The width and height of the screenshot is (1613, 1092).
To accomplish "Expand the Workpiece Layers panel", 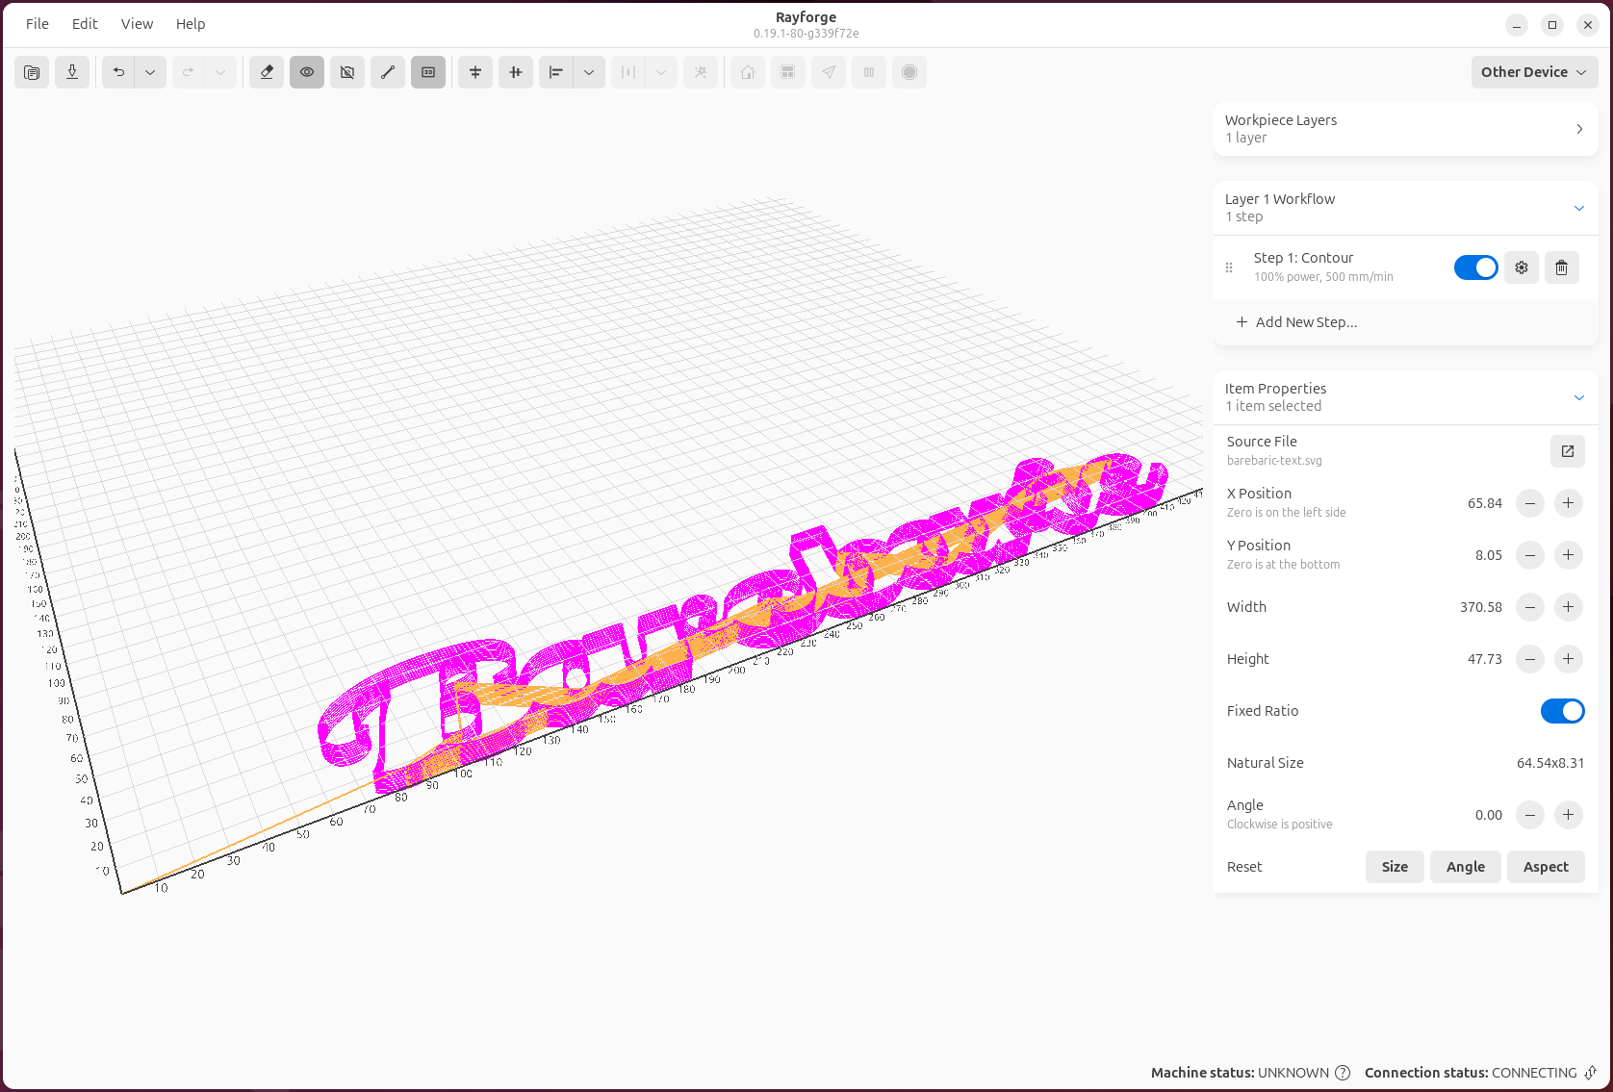I will (x=1579, y=129).
